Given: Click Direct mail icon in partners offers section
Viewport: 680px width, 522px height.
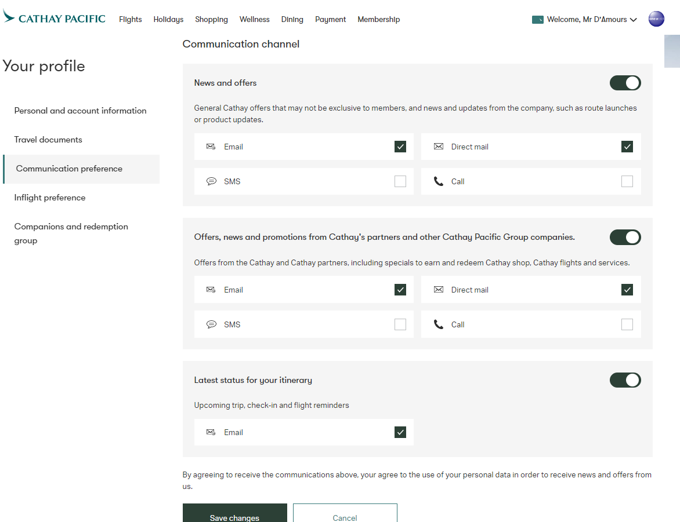Looking at the screenshot, I should pos(439,289).
